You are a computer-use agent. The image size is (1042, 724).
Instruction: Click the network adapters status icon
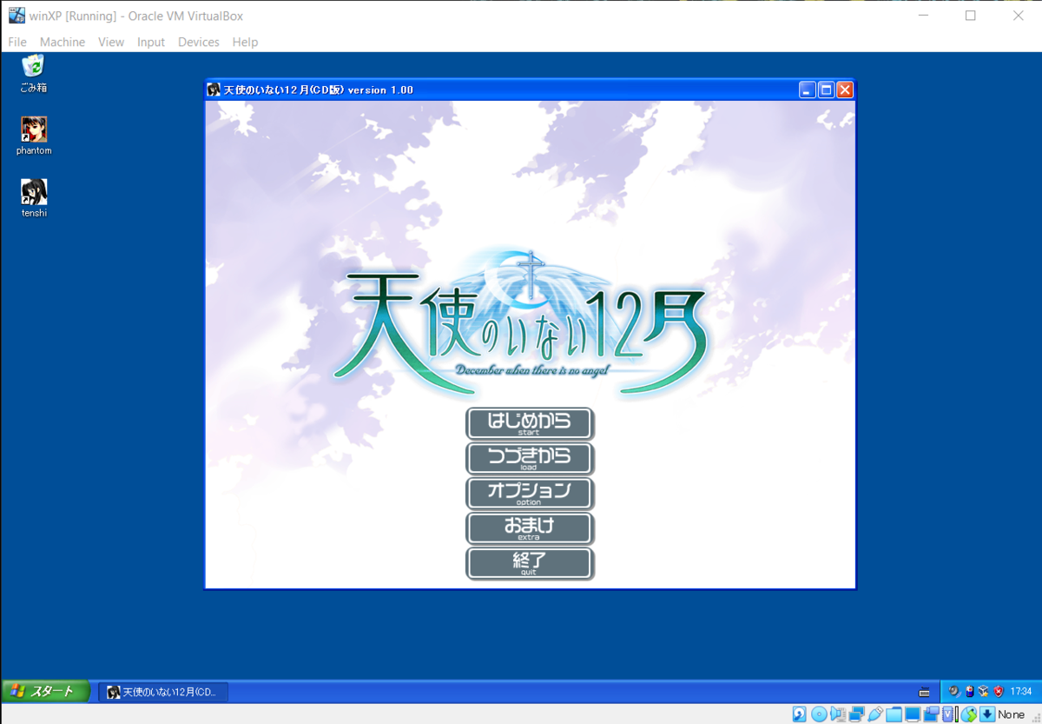(857, 714)
